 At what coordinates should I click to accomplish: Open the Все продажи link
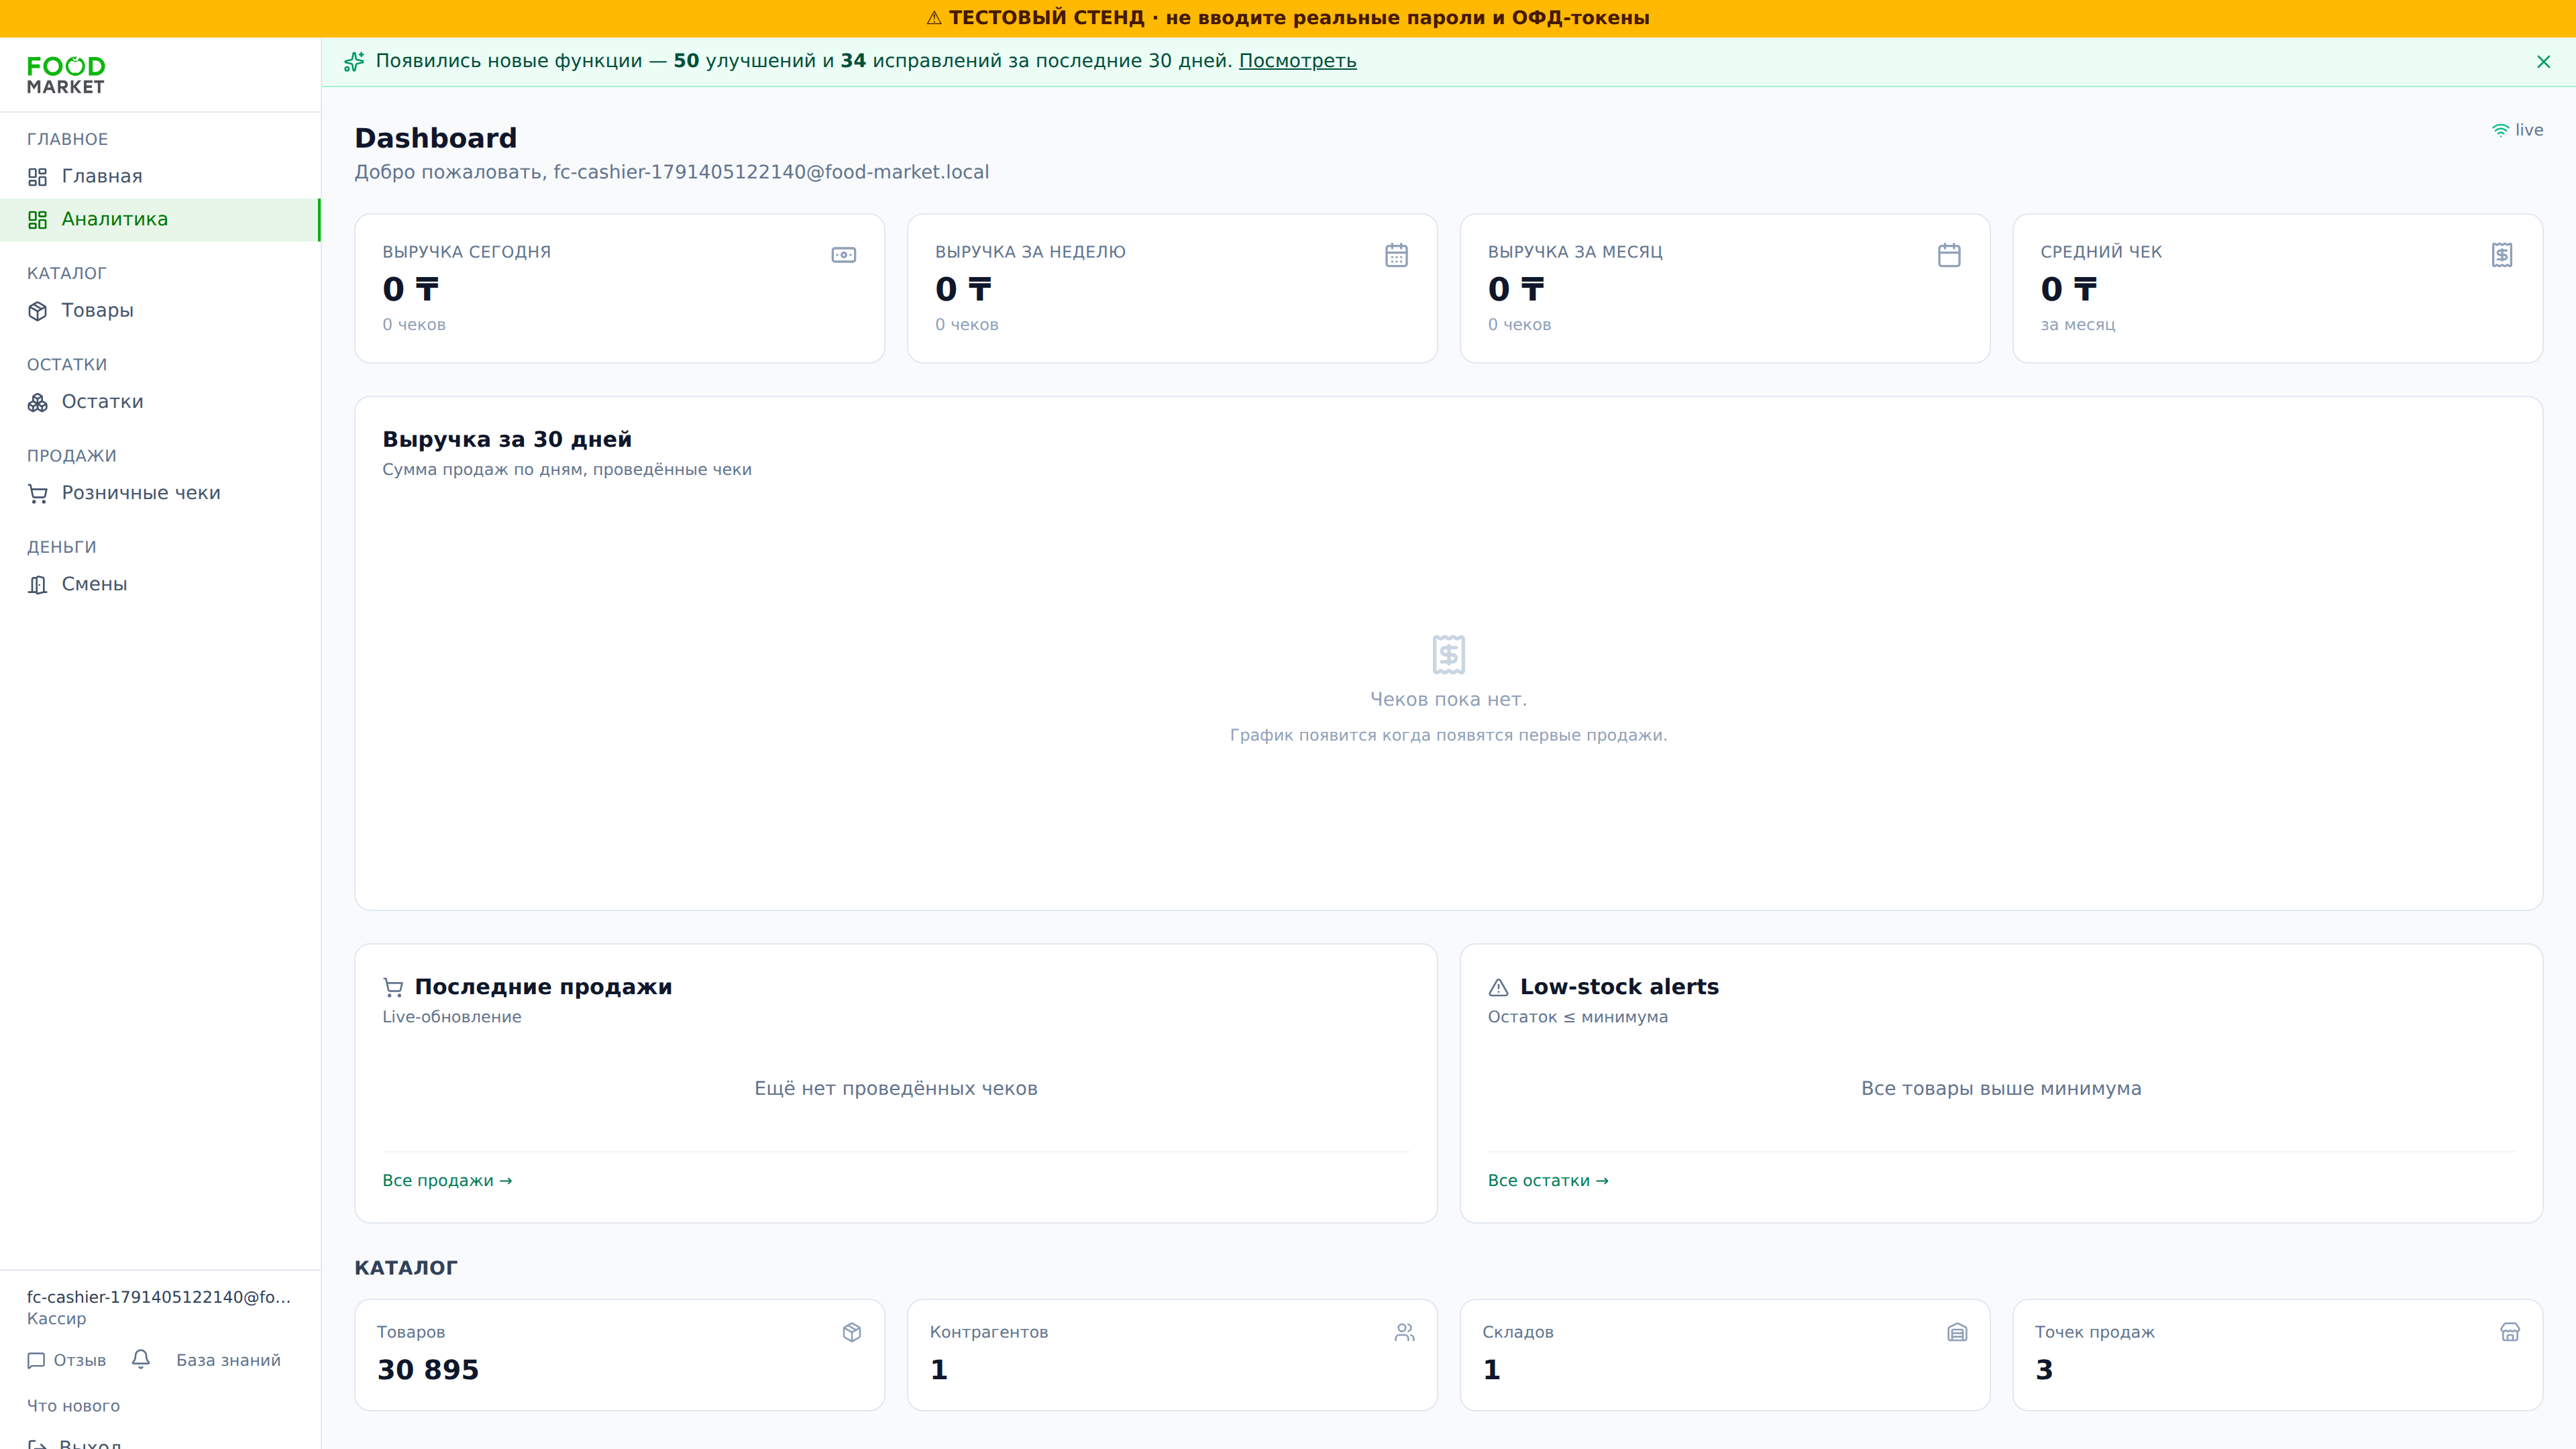(447, 1180)
